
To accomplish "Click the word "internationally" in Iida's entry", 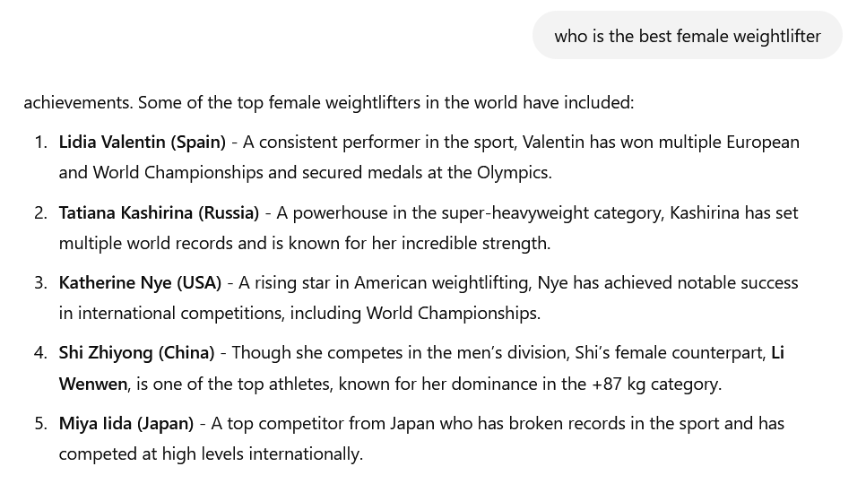I will click(x=304, y=453).
